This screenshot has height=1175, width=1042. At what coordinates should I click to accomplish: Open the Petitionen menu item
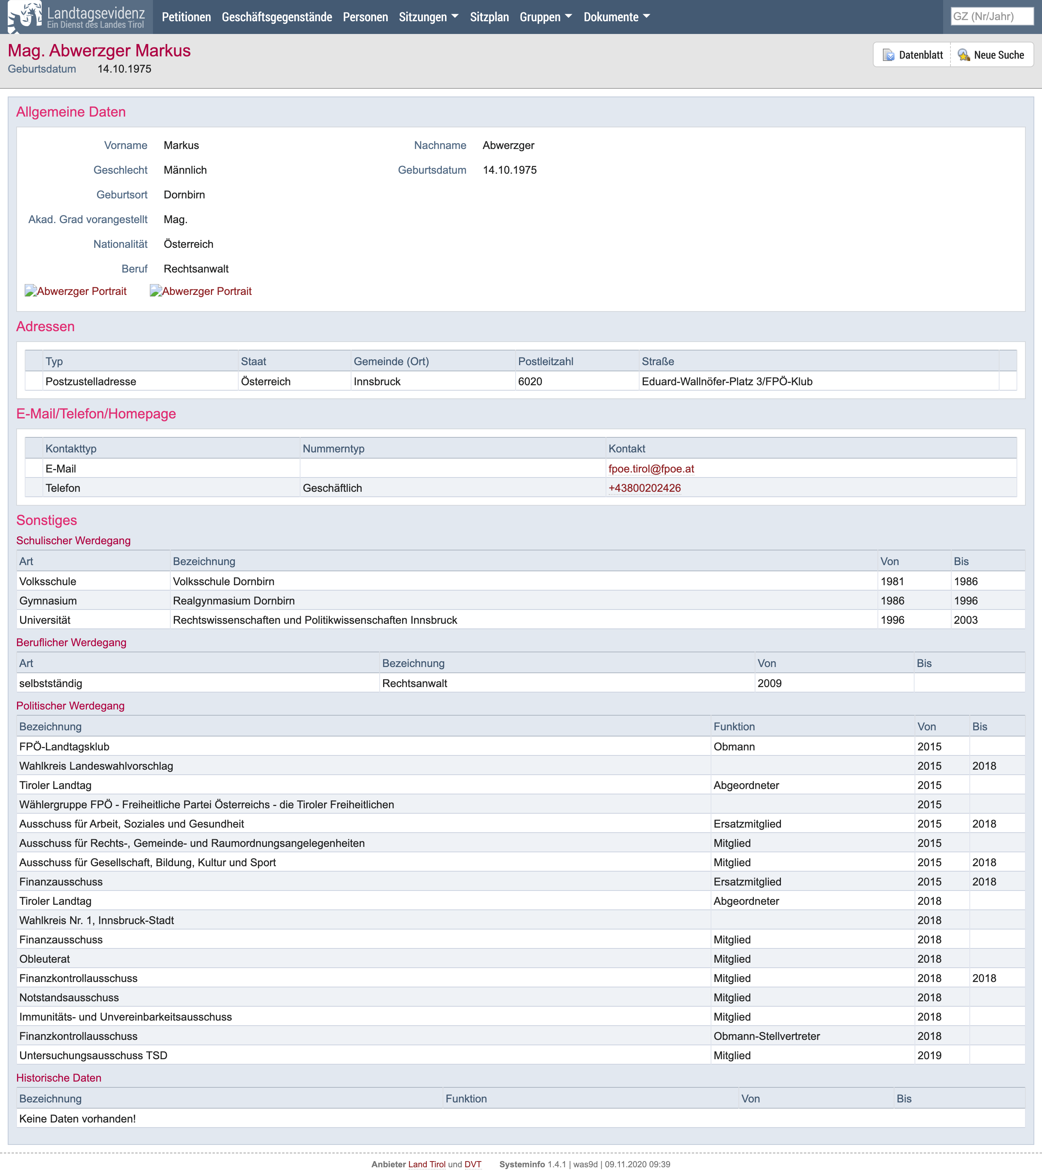coord(186,17)
